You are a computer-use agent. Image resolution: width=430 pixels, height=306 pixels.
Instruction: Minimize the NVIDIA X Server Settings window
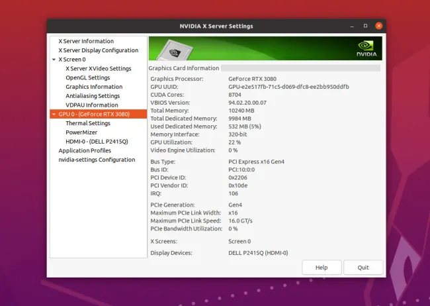[x=351, y=26]
